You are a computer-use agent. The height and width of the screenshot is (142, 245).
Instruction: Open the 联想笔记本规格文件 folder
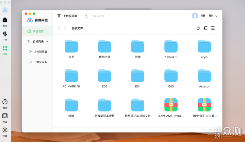coord(138,105)
